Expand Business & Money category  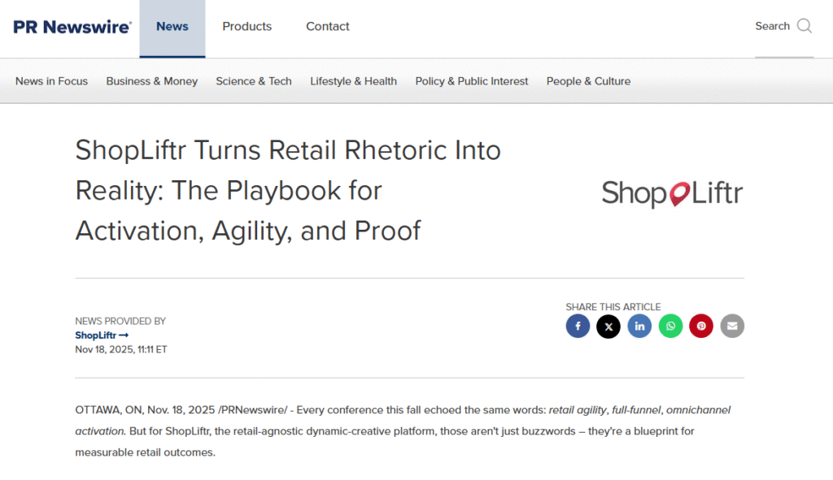coord(152,81)
